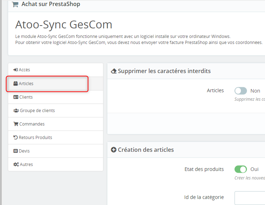Click the Oui label beside Etat switch

254,169
